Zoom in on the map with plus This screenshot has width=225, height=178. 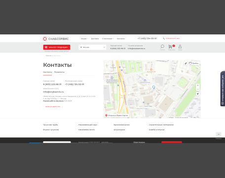point(198,85)
